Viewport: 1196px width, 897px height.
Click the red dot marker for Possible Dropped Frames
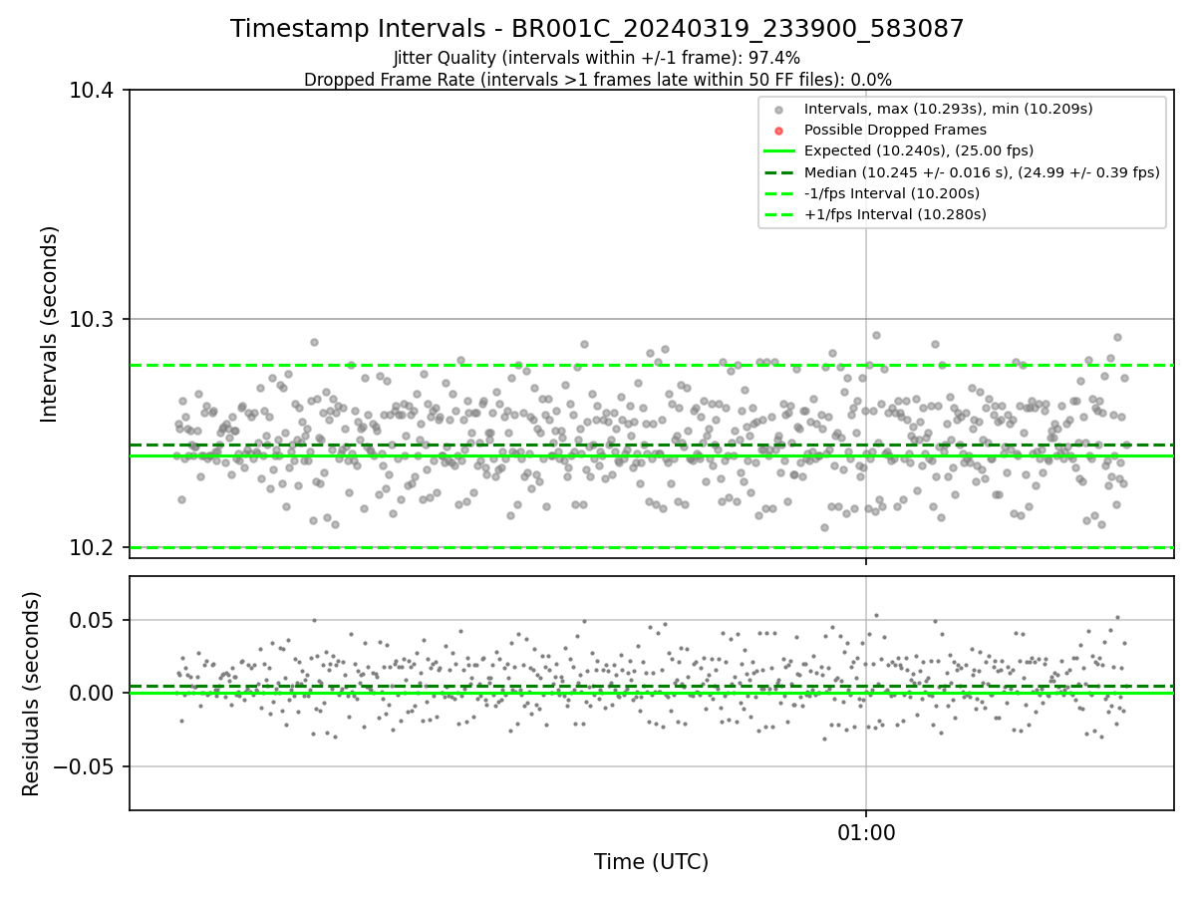[x=779, y=131]
